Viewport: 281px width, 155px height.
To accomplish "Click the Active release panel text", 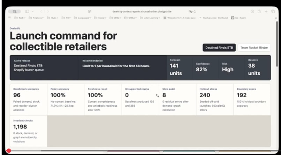I will tap(29, 65).
